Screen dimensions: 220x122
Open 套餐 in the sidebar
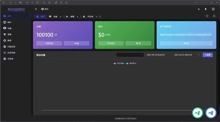(x=16, y=35)
